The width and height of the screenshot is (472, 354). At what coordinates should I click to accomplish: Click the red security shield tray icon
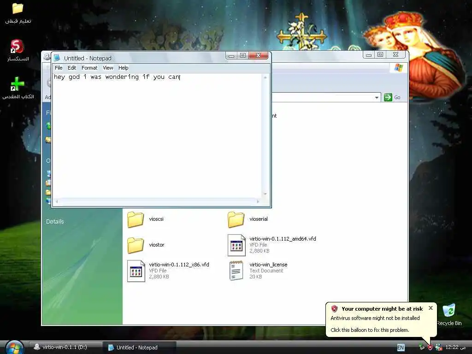pyautogui.click(x=430, y=348)
